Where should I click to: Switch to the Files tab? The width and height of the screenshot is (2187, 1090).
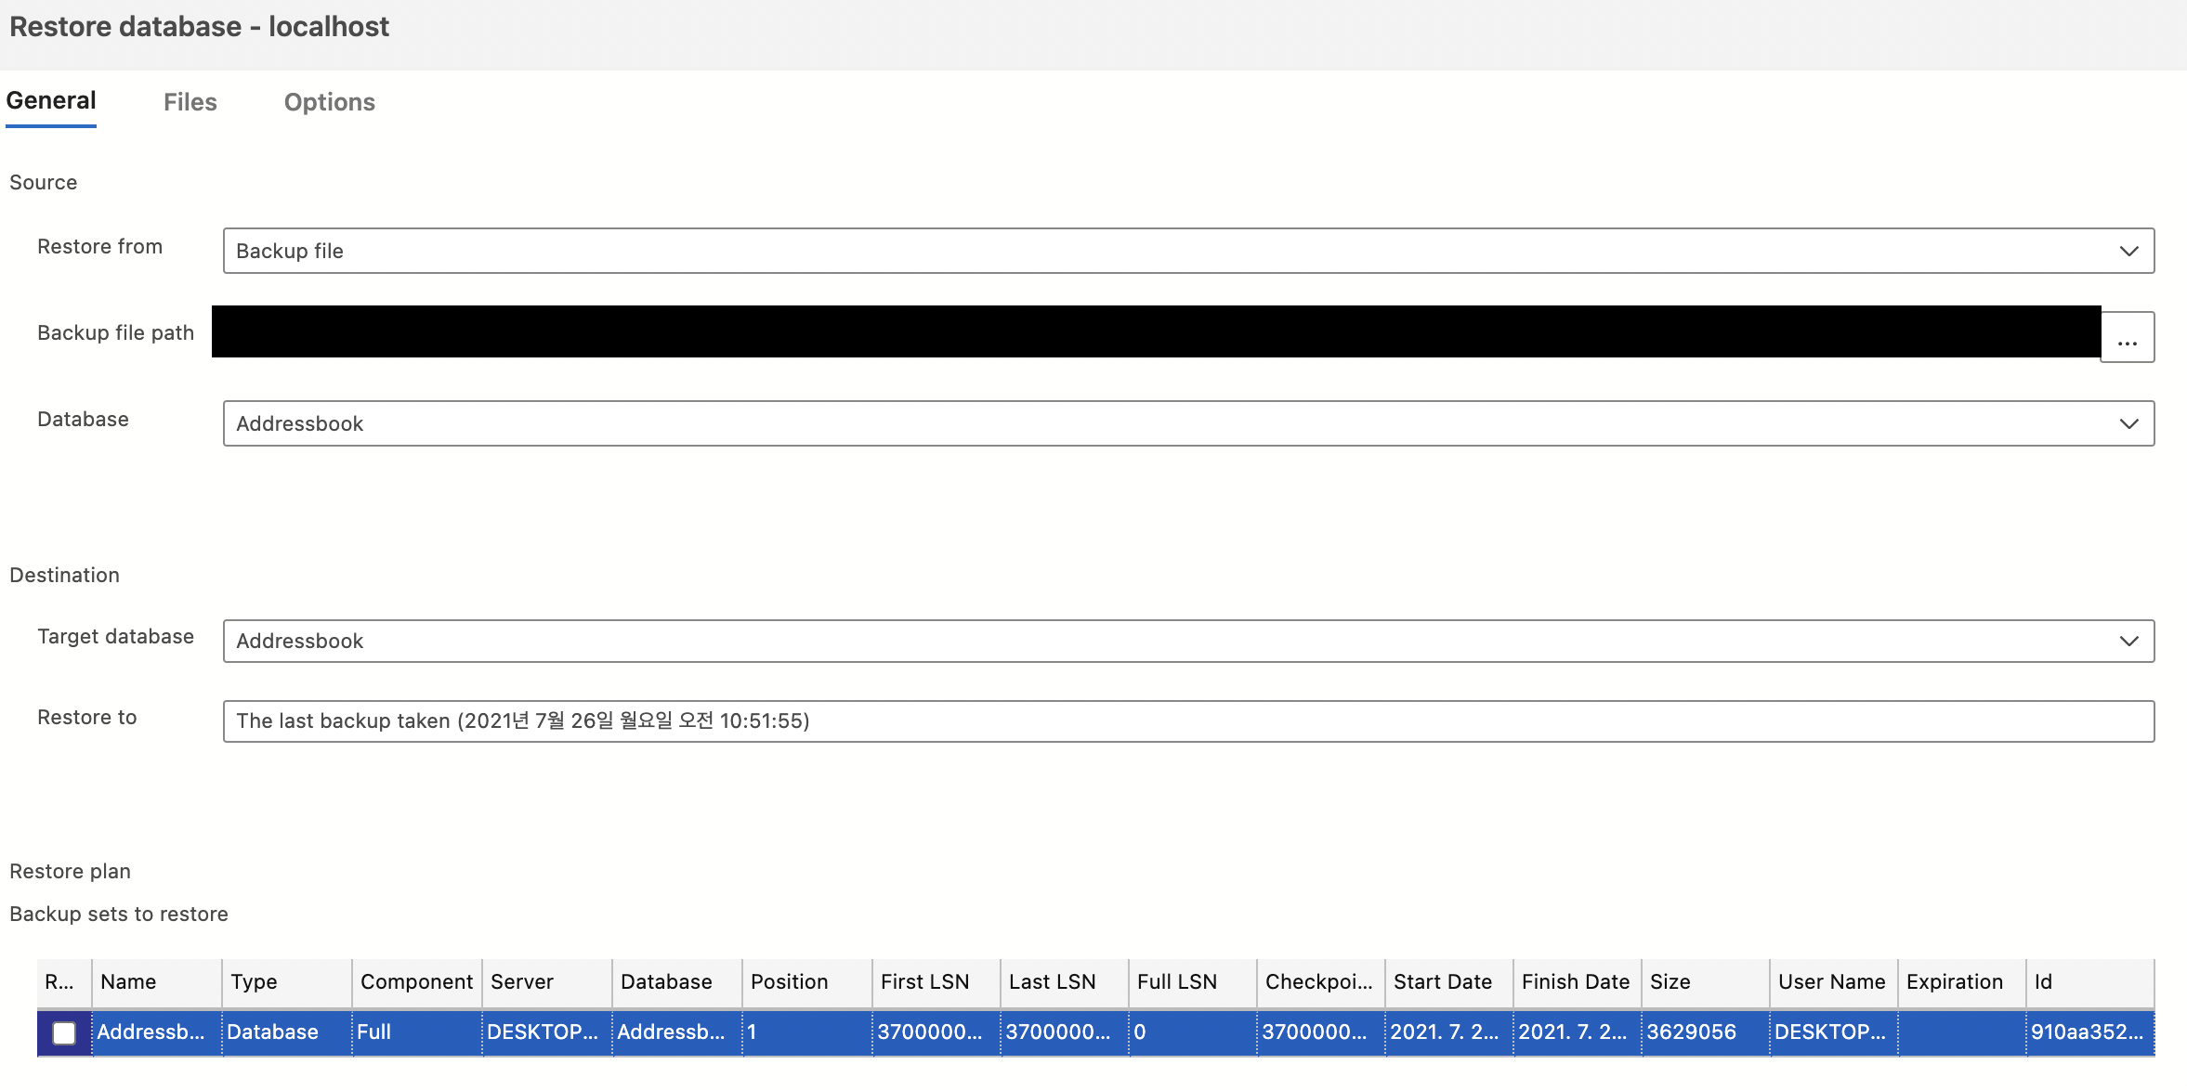pyautogui.click(x=190, y=102)
